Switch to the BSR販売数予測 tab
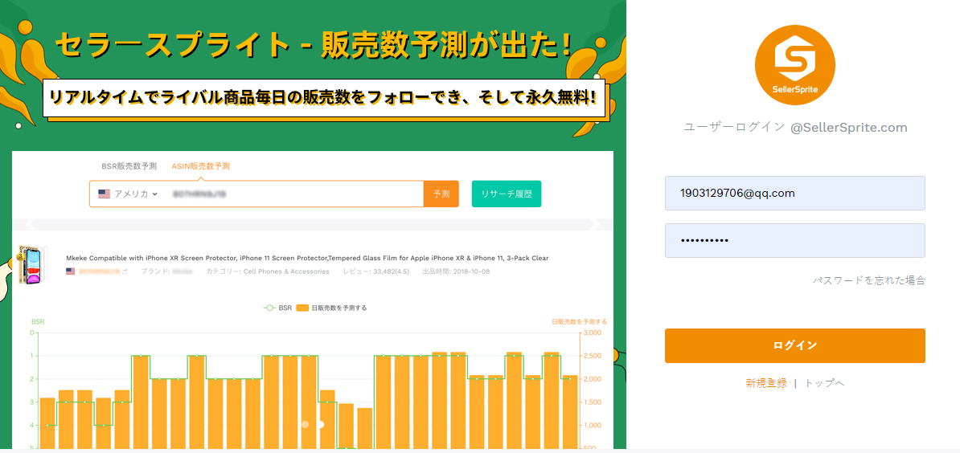This screenshot has width=960, height=453. coord(129,165)
